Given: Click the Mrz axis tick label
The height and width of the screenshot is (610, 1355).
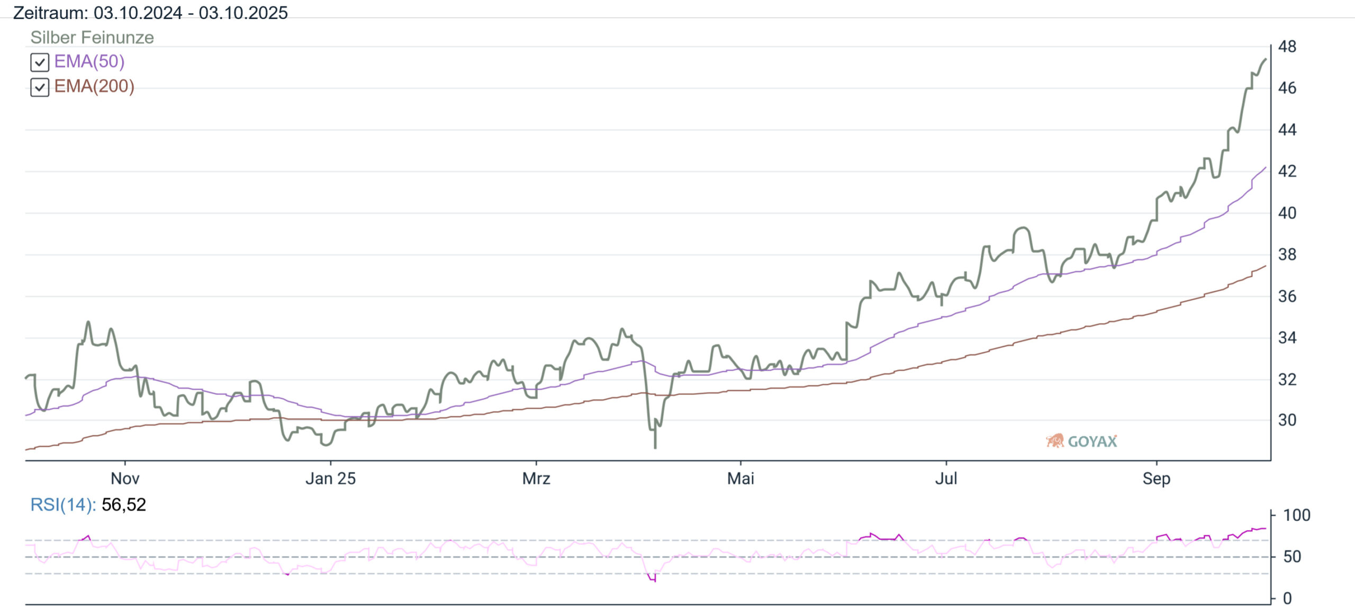Looking at the screenshot, I should pos(536,479).
